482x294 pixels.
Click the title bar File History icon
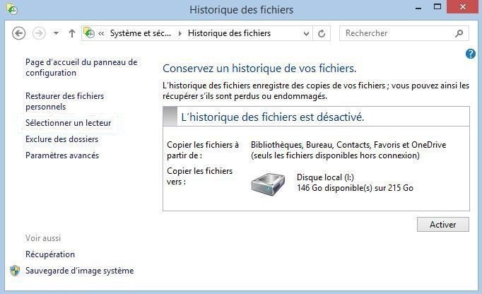11,10
